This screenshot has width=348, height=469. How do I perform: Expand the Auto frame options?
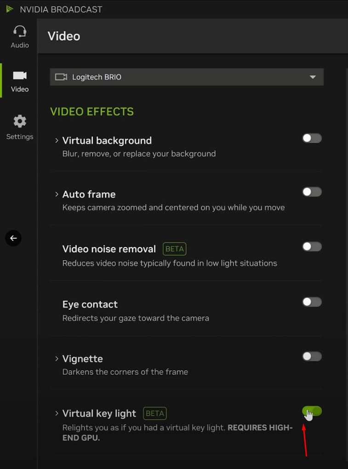pos(56,194)
